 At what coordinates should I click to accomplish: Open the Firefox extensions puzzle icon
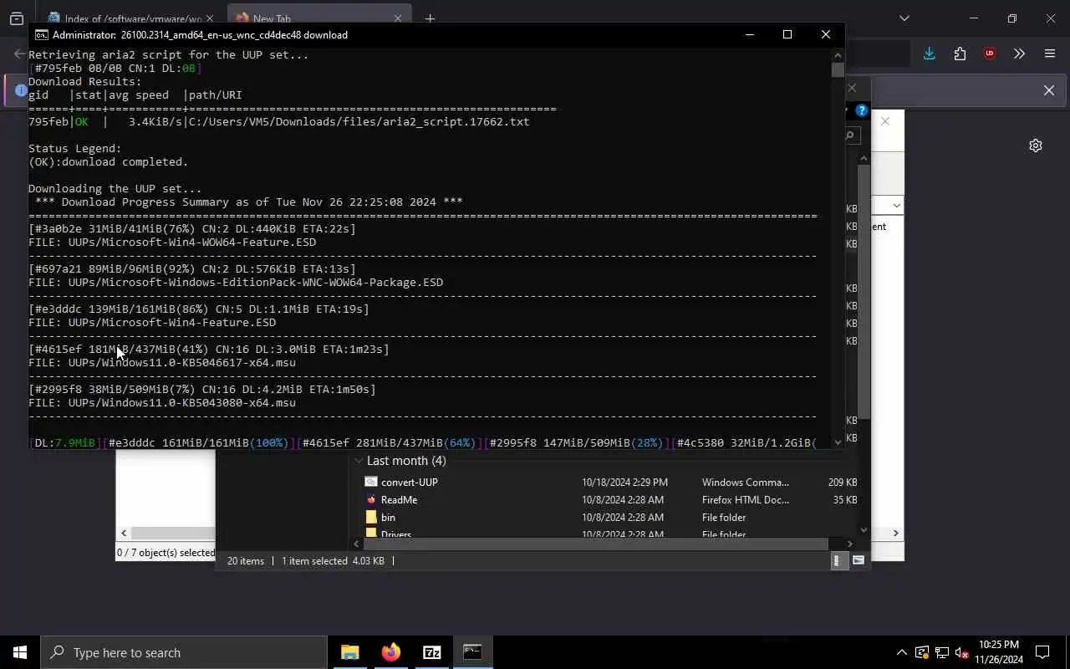[x=960, y=54]
